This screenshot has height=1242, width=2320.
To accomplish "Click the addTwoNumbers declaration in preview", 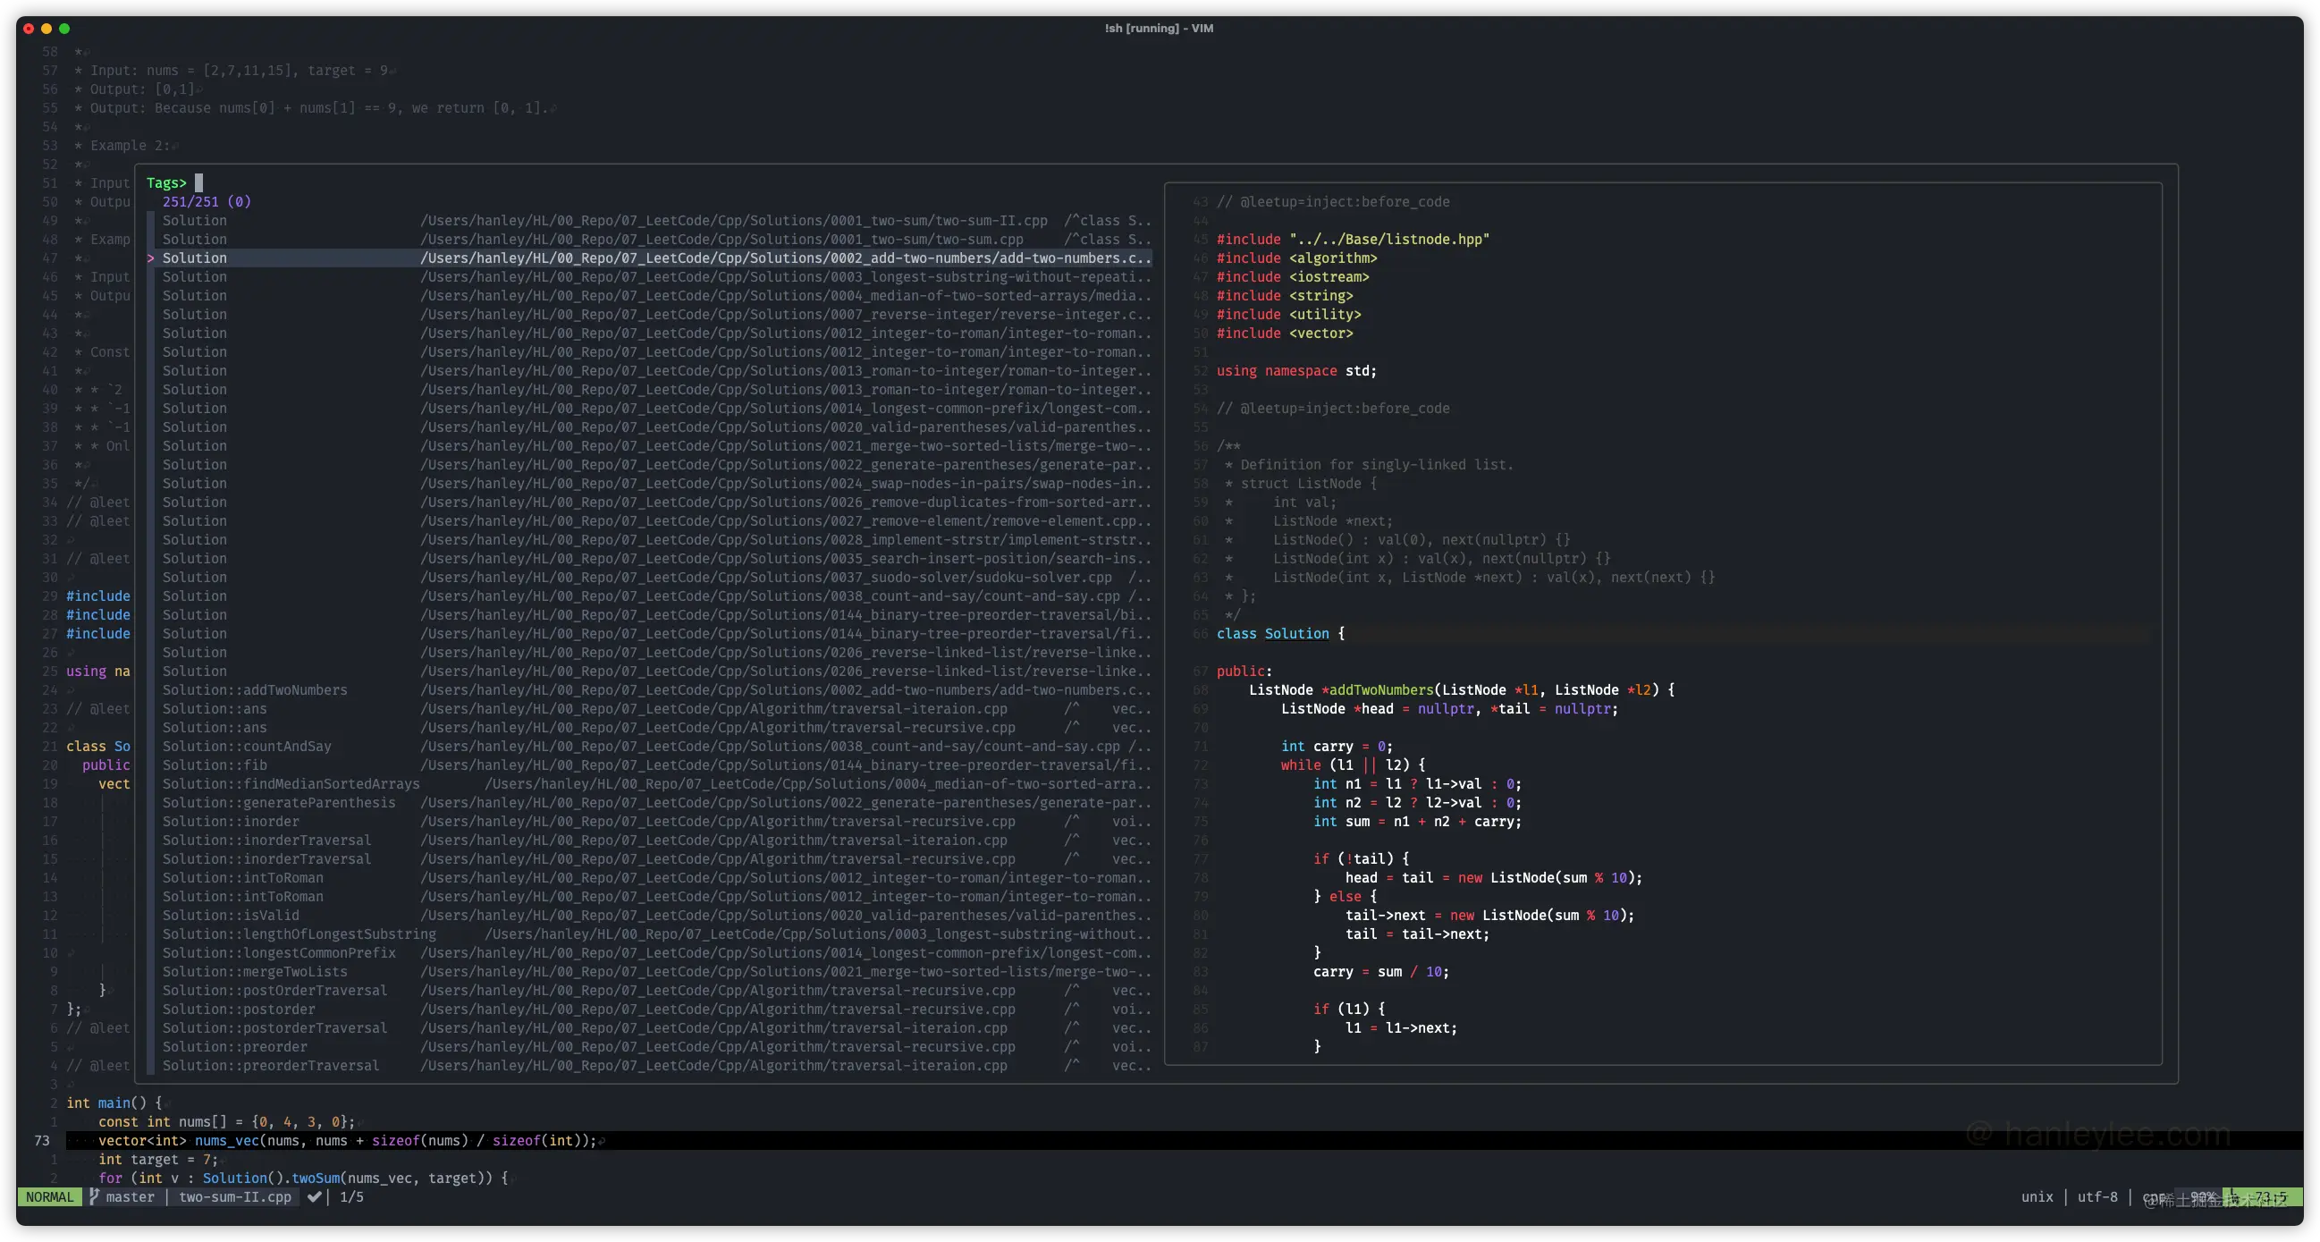I will pyautogui.click(x=1462, y=690).
